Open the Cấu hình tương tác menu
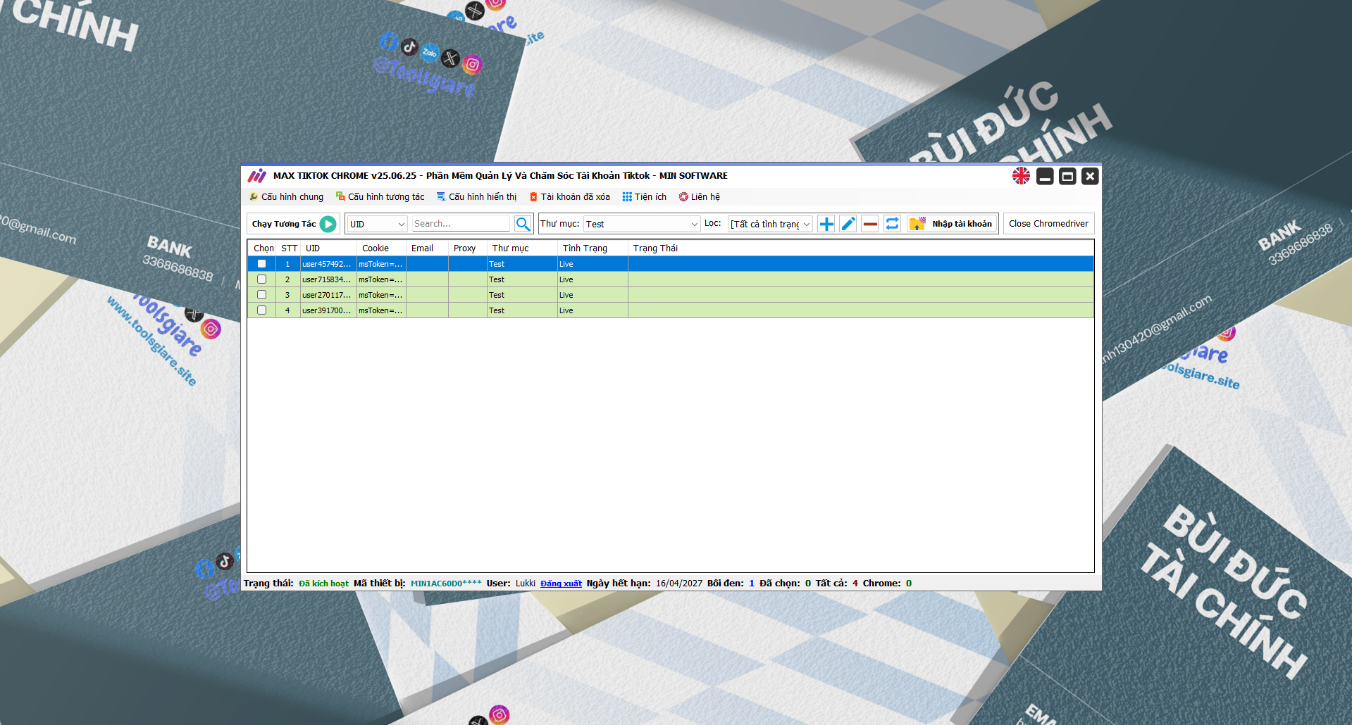Viewport: 1352px width, 725px height. (380, 197)
